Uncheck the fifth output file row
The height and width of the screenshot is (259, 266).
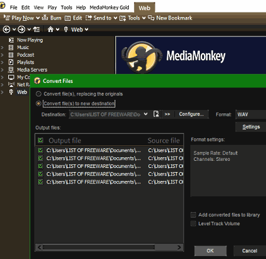pos(41,182)
